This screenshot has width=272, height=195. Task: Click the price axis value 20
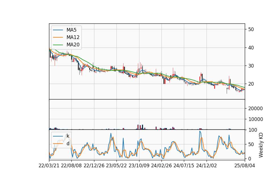click(x=251, y=84)
